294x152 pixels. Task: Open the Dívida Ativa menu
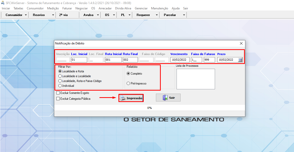123,8
